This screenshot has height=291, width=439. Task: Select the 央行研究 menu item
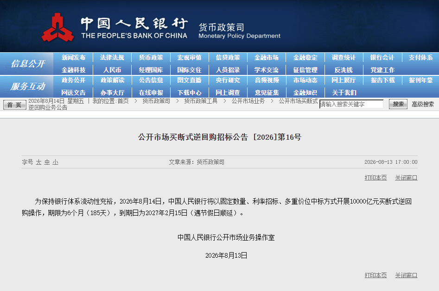[x=228, y=80]
